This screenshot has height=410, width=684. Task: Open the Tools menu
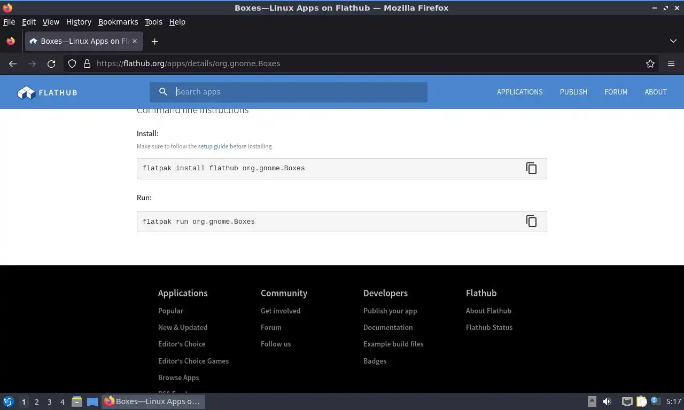[x=153, y=22]
